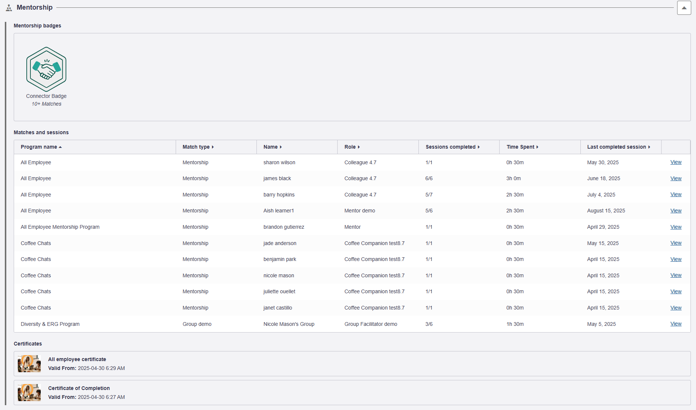Click the Connector Badge handshake icon
The width and height of the screenshot is (696, 410).
tap(46, 69)
